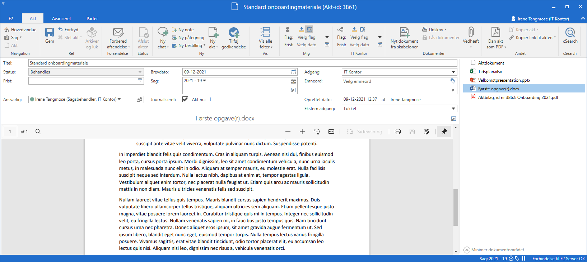Screen dimensions: 587x262
Task: Click document viewer vertical scrollbar thumb
Action: [x=456, y=207]
